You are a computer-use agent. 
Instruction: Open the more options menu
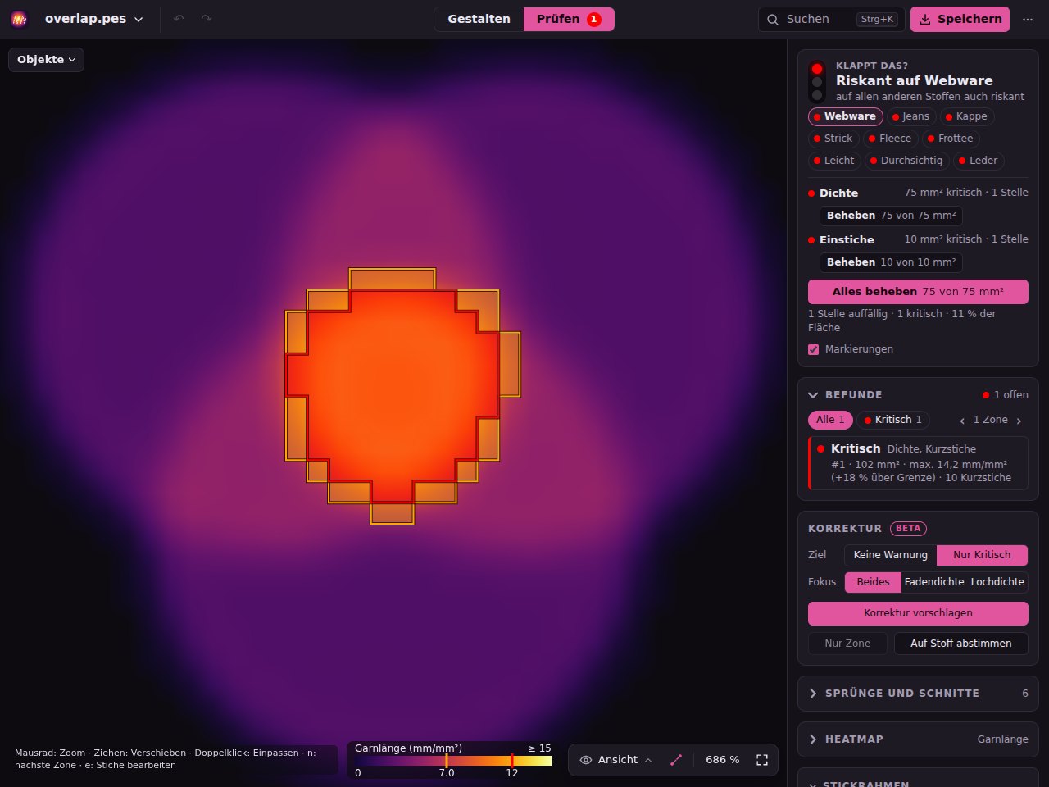[1028, 19]
